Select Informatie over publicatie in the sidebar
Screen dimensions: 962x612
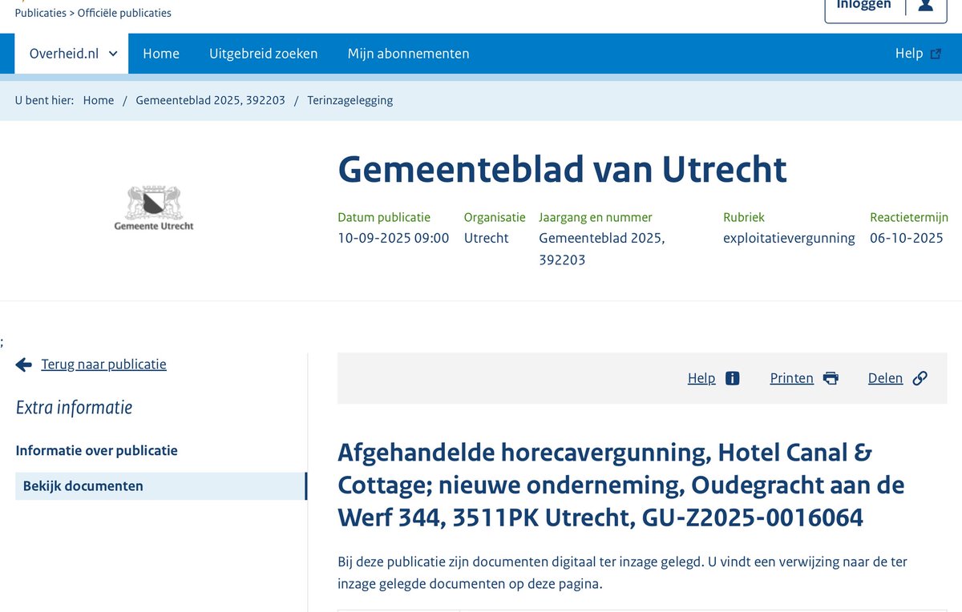click(96, 450)
